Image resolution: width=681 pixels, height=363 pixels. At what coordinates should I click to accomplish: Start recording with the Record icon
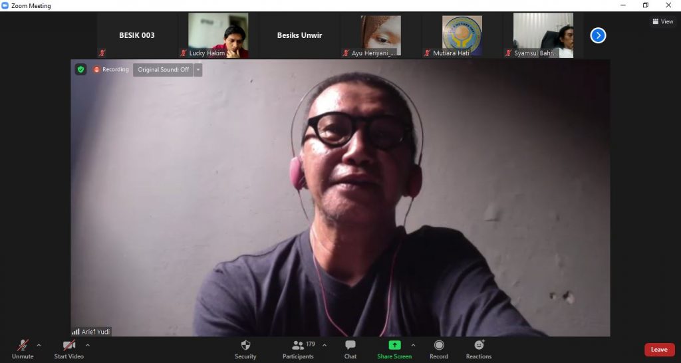coord(439,346)
